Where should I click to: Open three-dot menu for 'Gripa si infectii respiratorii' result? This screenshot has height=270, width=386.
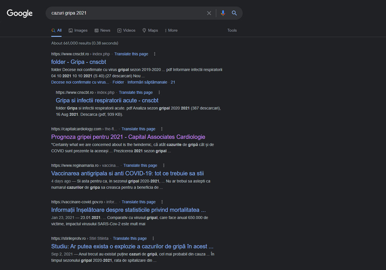159,92
